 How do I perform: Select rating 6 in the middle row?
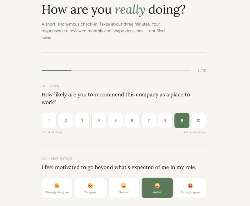tap(132, 120)
